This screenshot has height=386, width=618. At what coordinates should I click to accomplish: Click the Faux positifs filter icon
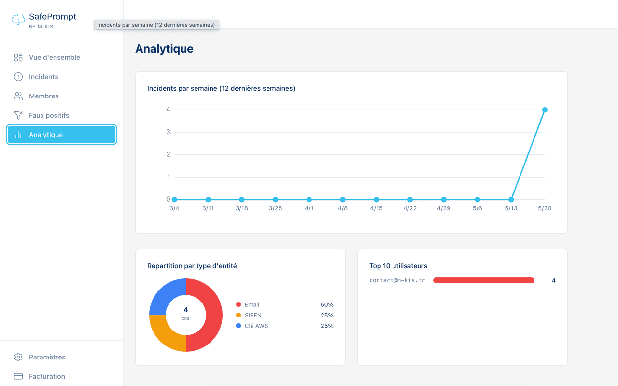coord(18,115)
